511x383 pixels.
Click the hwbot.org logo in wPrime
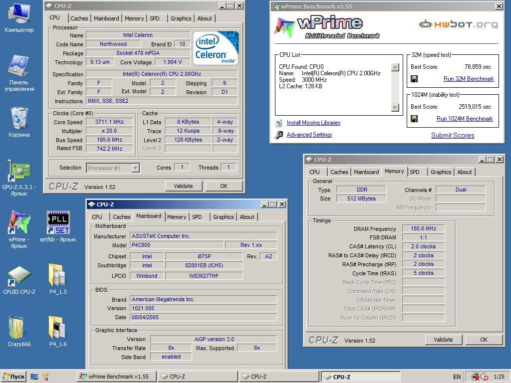click(x=458, y=24)
